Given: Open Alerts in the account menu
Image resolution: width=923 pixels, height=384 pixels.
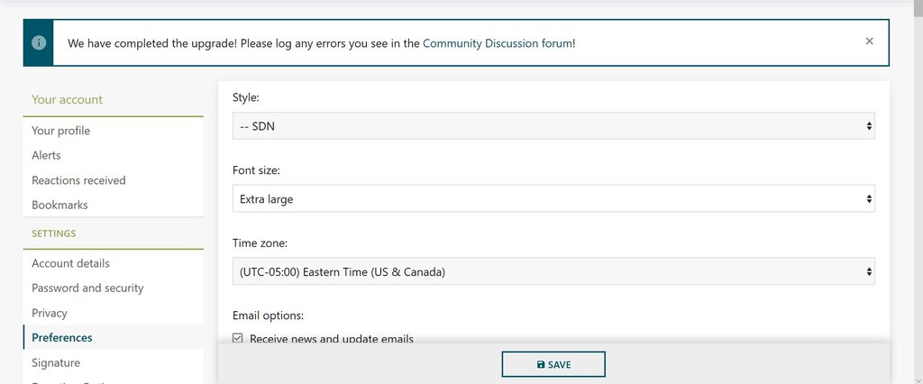Looking at the screenshot, I should tap(47, 155).
